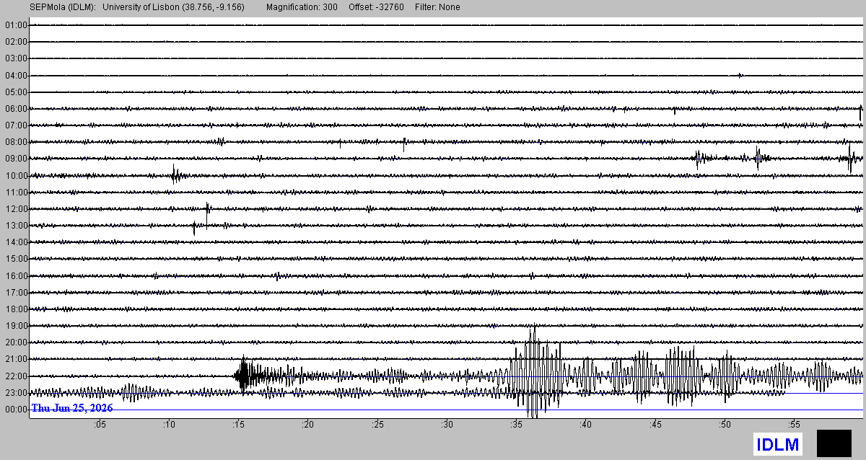Click the :20 minute axis label

pyautogui.click(x=308, y=425)
